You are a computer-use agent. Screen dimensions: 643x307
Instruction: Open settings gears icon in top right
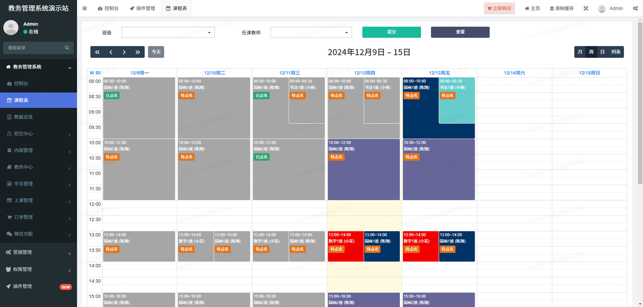[x=635, y=9]
